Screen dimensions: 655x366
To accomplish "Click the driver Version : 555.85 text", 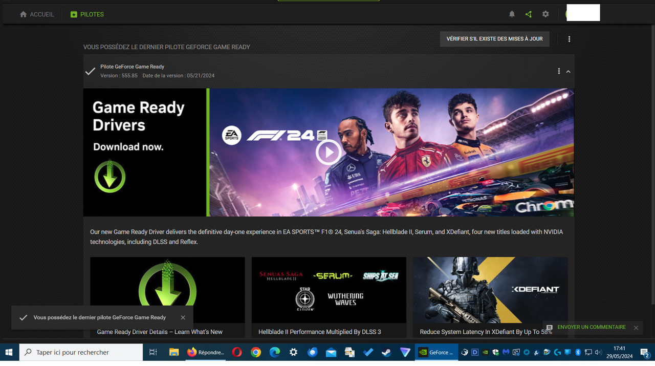I will click(x=119, y=76).
